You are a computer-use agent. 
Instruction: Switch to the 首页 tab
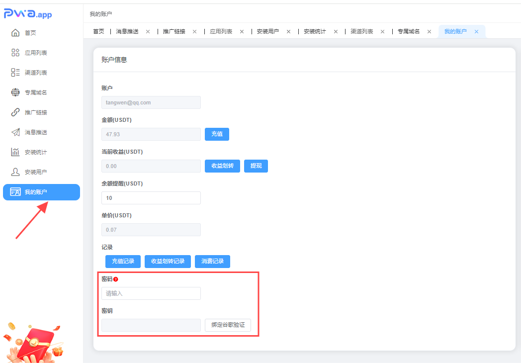[x=98, y=31]
